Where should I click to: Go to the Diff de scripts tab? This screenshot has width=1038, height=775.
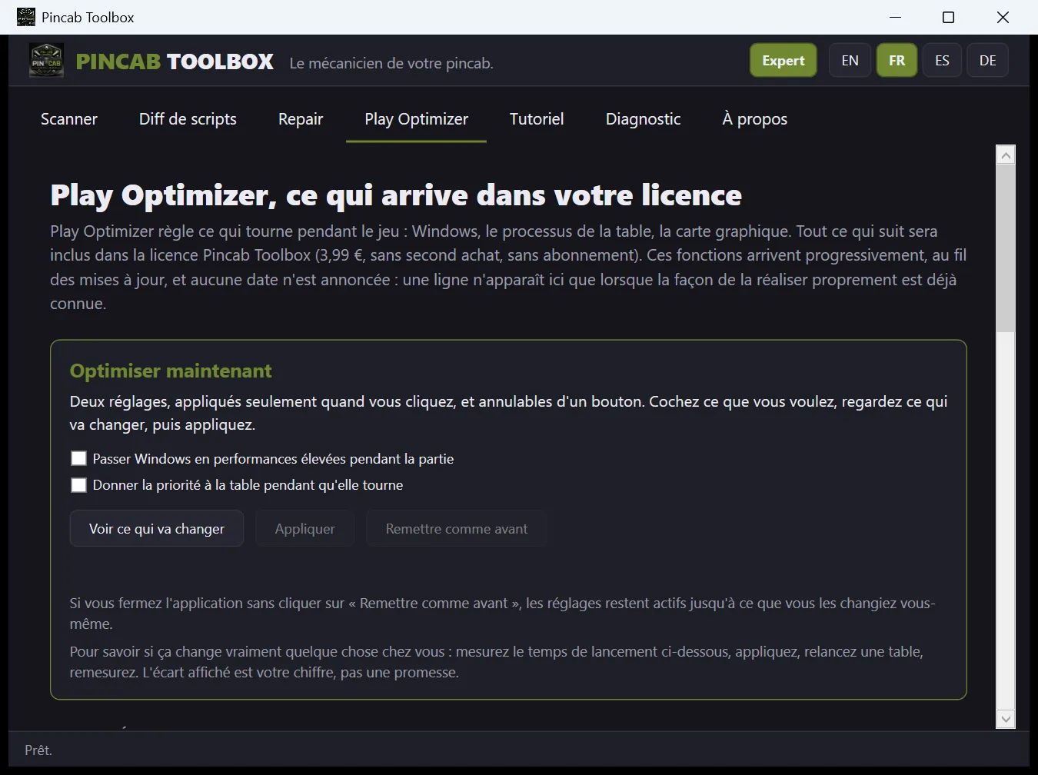click(x=188, y=119)
